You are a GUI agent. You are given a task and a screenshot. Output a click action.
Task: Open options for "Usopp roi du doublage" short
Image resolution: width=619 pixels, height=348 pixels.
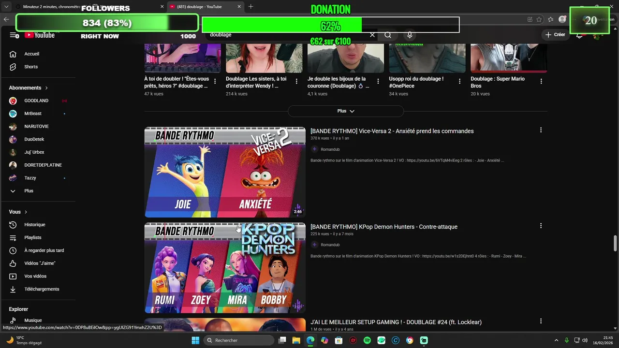(460, 81)
